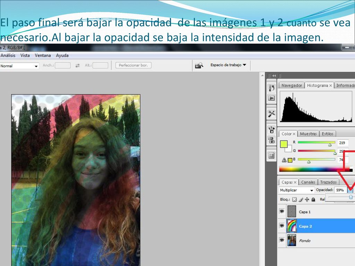
Task: Swap width and height arrows icon
Action: 77,65
